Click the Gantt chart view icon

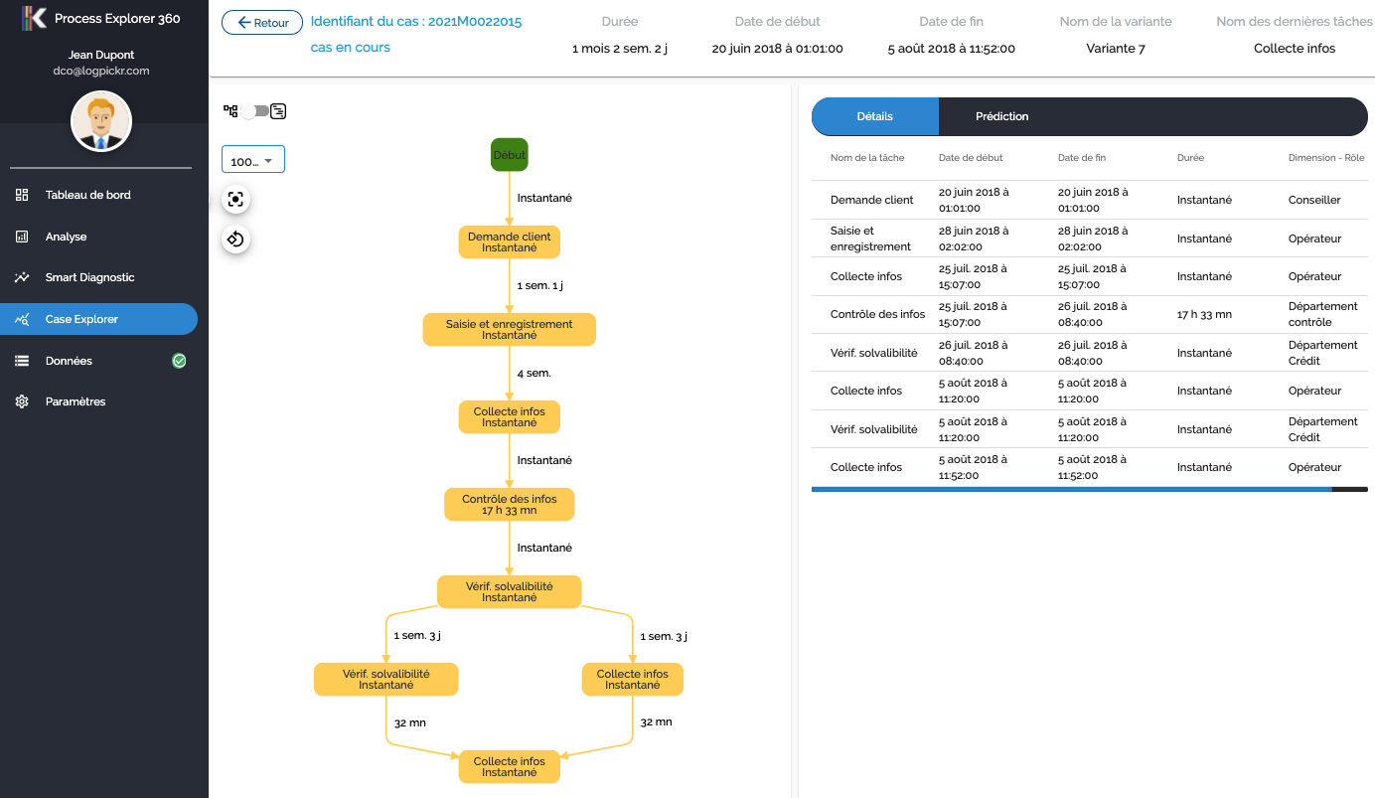[x=278, y=111]
